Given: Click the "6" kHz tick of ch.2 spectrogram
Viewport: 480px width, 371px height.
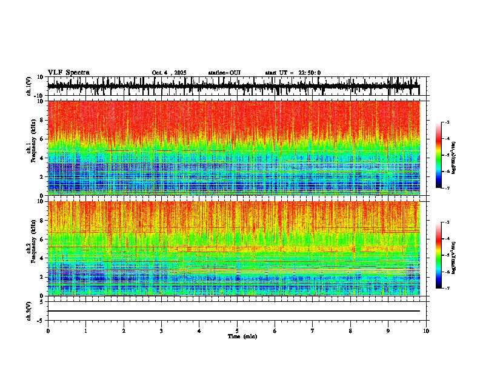Looking at the screenshot, I should [42, 239].
